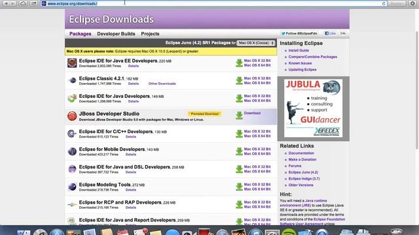Open the Install Guide link
419x235 pixels.
point(299,50)
